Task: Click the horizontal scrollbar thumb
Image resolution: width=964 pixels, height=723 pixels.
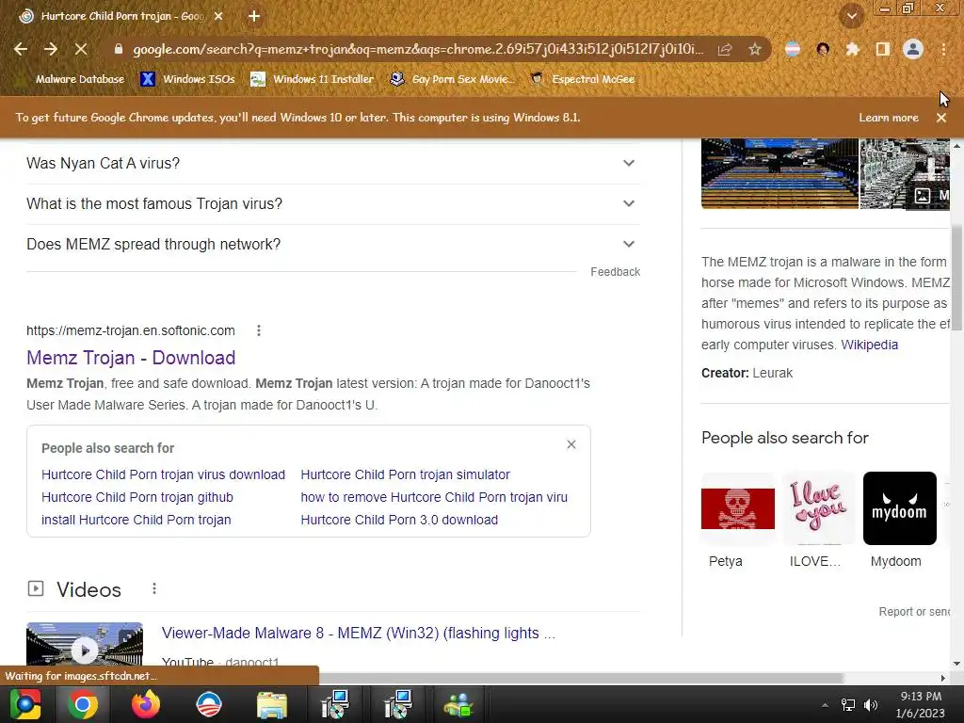Action: [581, 678]
